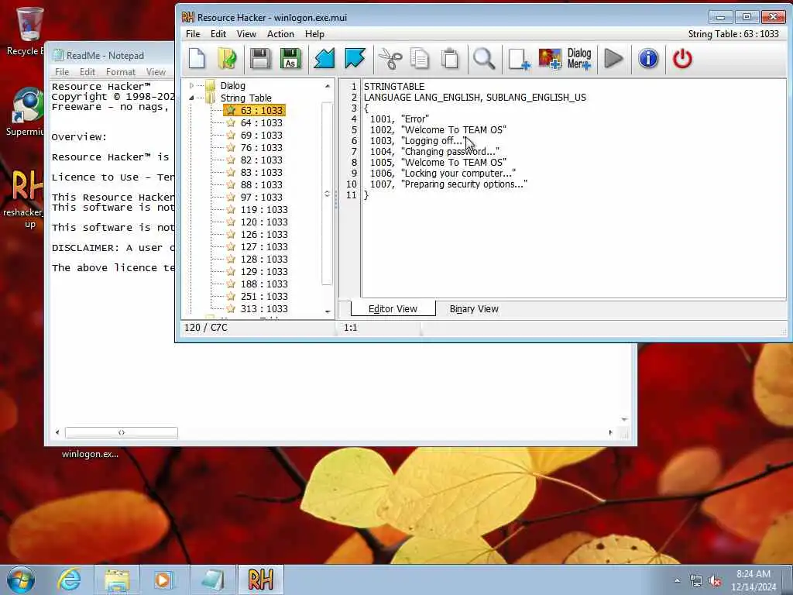Switch to the Editor View tab
This screenshot has height=595, width=793.
coord(393,308)
